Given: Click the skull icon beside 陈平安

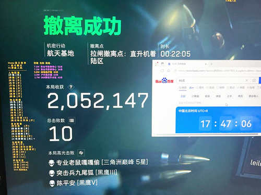Looking at the screenshot, I should [x=52, y=183].
